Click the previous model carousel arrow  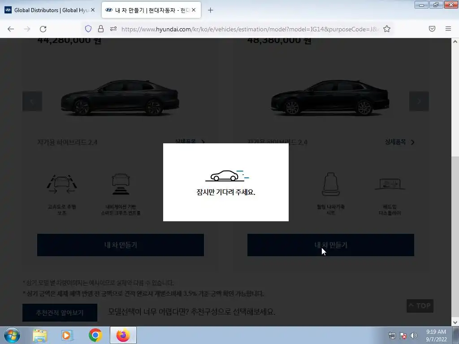32,101
